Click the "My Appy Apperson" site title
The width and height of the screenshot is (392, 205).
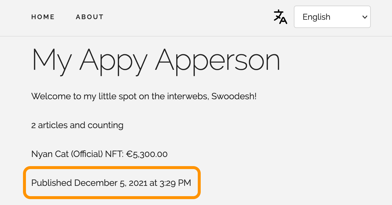click(x=156, y=60)
